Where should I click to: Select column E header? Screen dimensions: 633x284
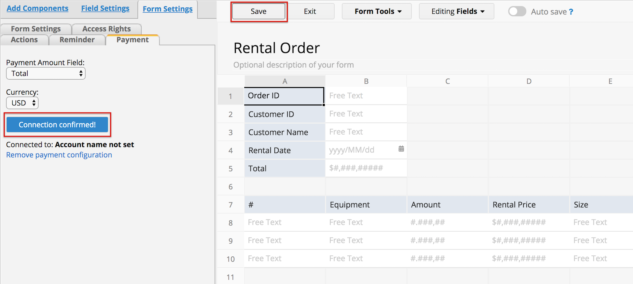click(601, 81)
